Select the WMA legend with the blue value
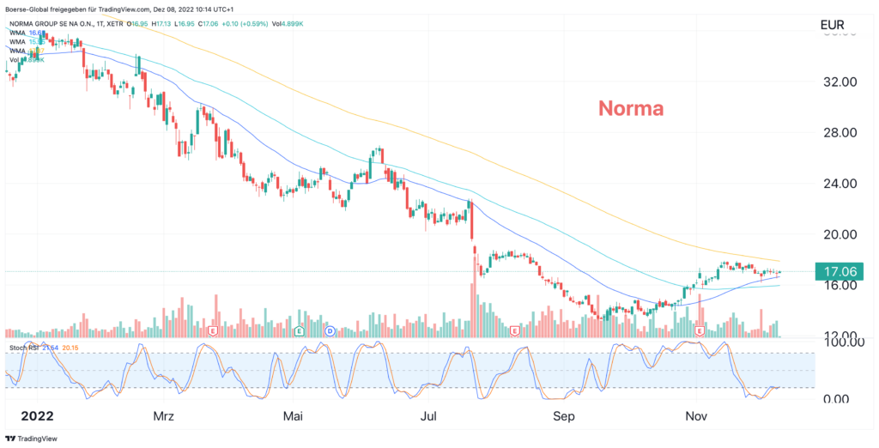 click(27, 33)
